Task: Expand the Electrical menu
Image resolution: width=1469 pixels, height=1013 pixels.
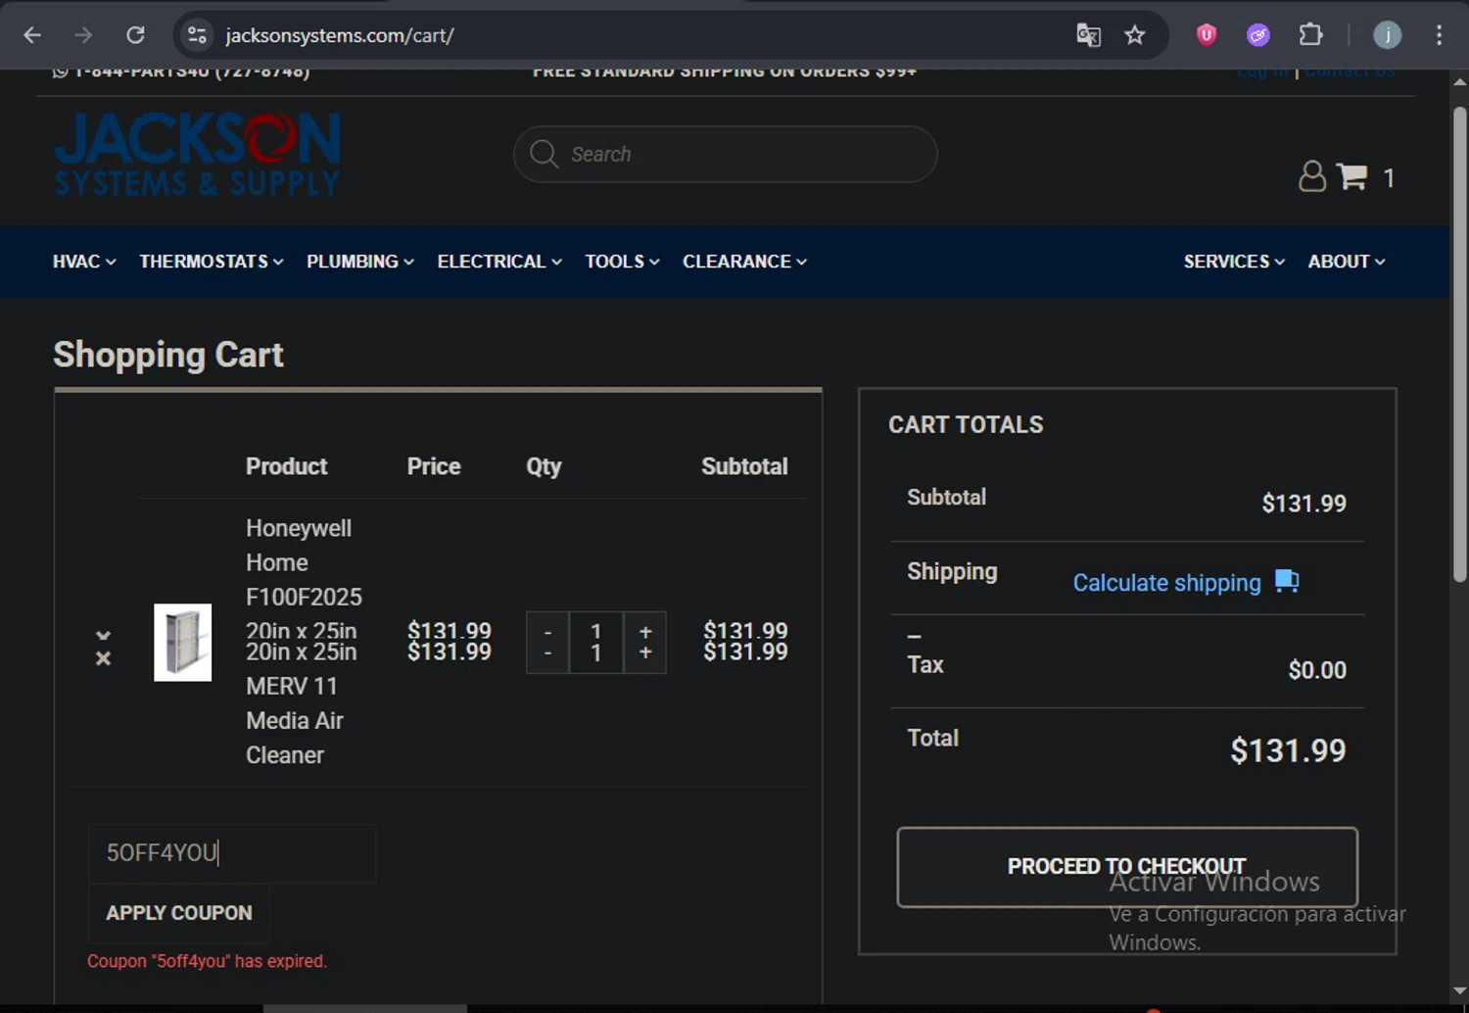Action: point(499,262)
